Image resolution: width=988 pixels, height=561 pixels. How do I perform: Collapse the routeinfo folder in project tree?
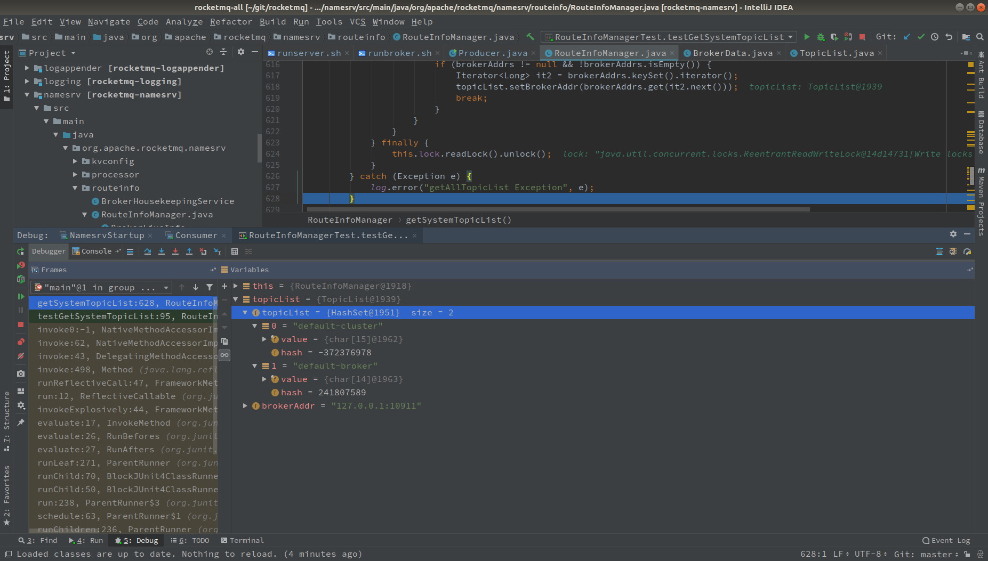pyautogui.click(x=75, y=188)
